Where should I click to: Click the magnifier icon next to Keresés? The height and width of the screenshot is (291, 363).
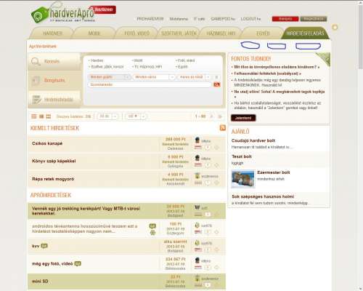click(36, 62)
